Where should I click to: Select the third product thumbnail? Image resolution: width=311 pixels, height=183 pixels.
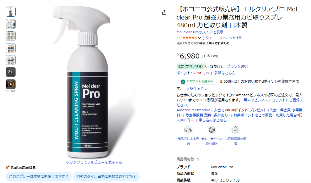pos(11,36)
